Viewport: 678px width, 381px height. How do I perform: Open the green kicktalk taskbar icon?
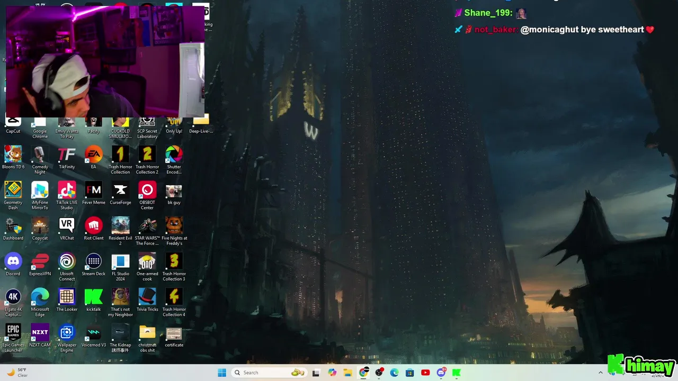(457, 373)
